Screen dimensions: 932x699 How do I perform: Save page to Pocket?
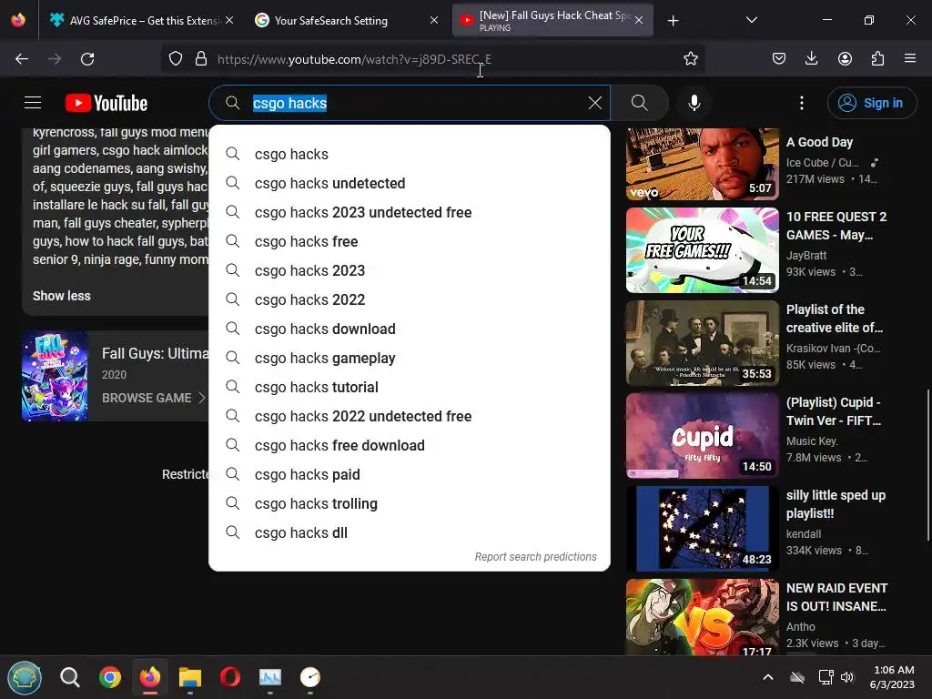[779, 58]
